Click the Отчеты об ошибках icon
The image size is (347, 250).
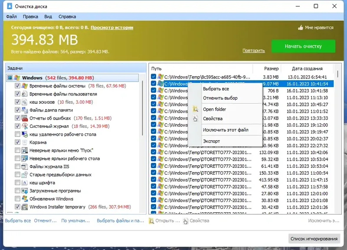pyautogui.click(x=25, y=118)
